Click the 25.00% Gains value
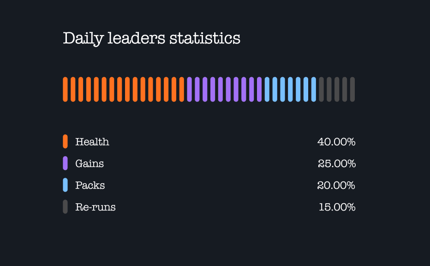The width and height of the screenshot is (430, 266). (x=337, y=163)
